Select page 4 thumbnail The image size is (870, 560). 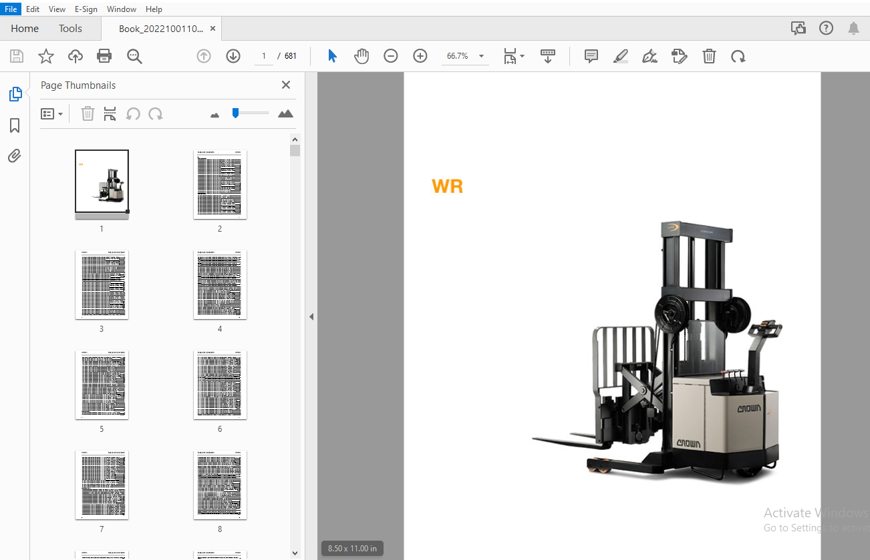(x=220, y=284)
